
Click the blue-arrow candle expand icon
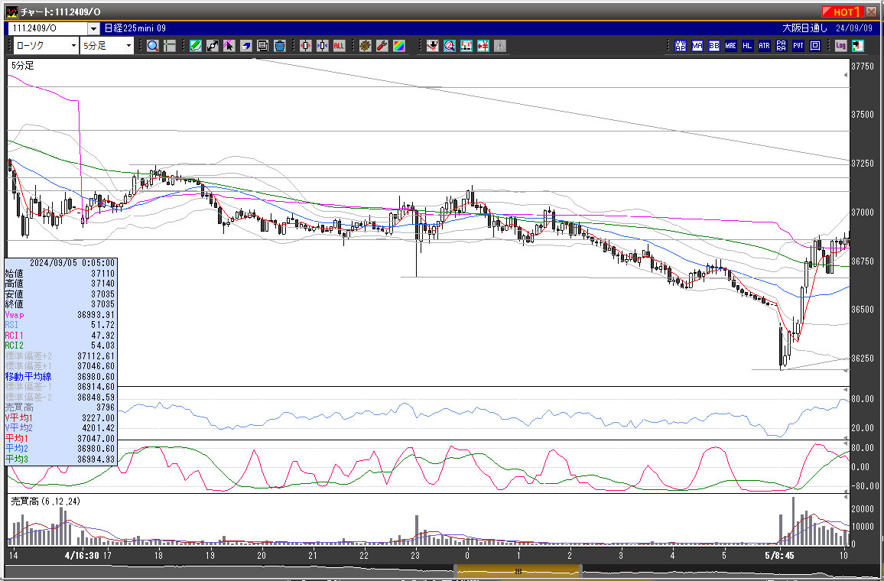tap(323, 46)
